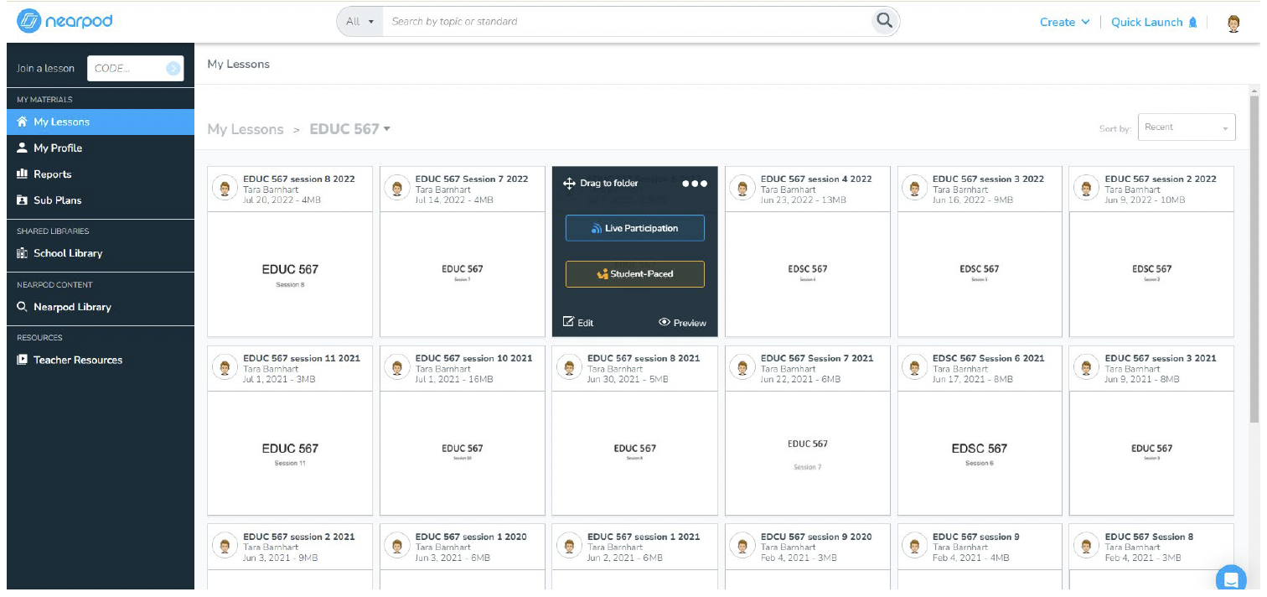This screenshot has height=597, width=1267.
Task: Click EDCU 567 session 9 2020 title
Action: pos(816,537)
